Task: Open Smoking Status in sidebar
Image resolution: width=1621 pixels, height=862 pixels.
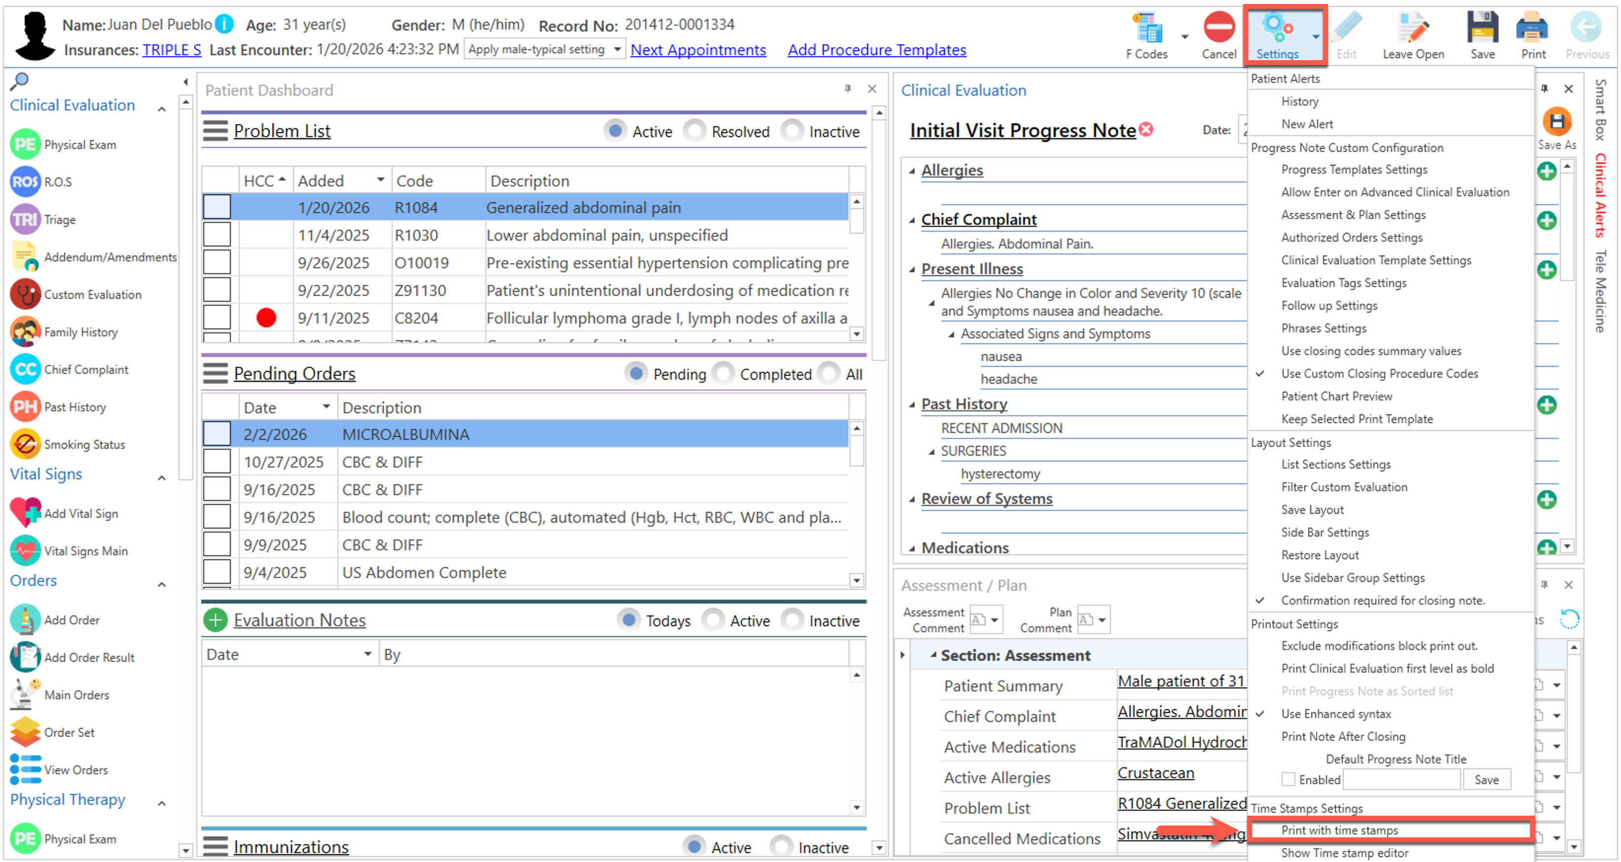Action: (25, 444)
